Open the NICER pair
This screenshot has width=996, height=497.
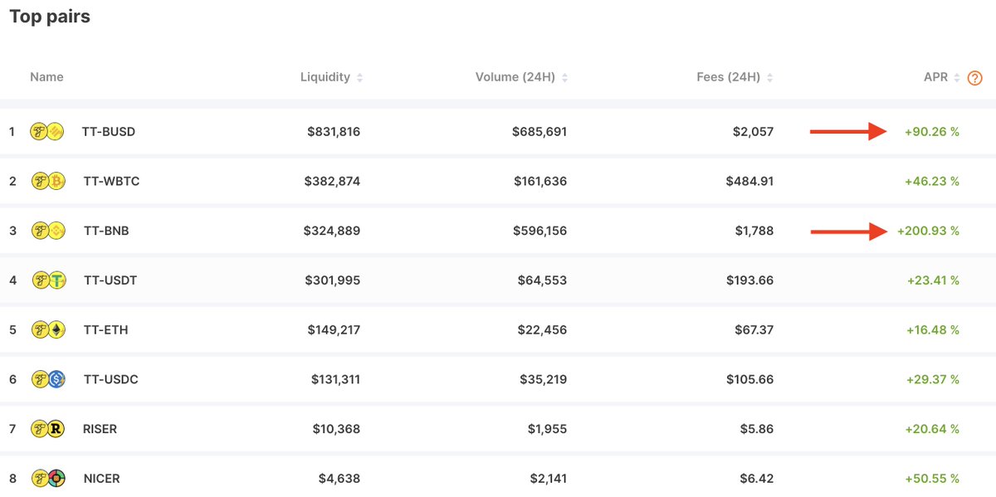click(x=101, y=479)
